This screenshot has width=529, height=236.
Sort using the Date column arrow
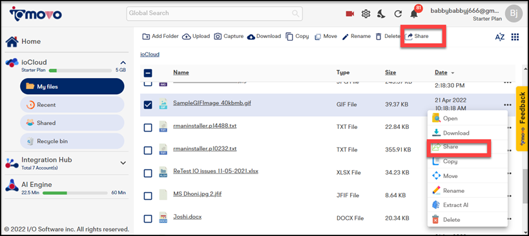453,73
